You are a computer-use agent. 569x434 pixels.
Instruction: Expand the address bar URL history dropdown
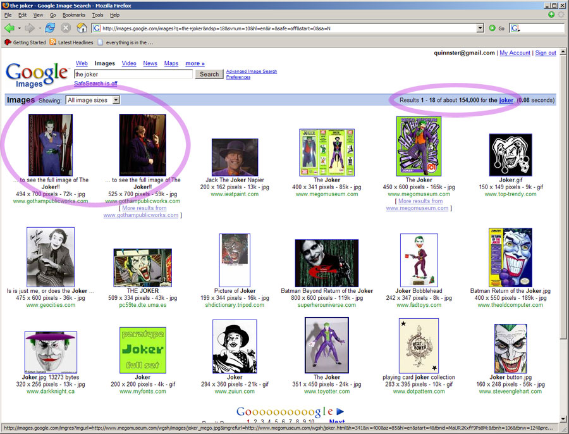(480, 28)
